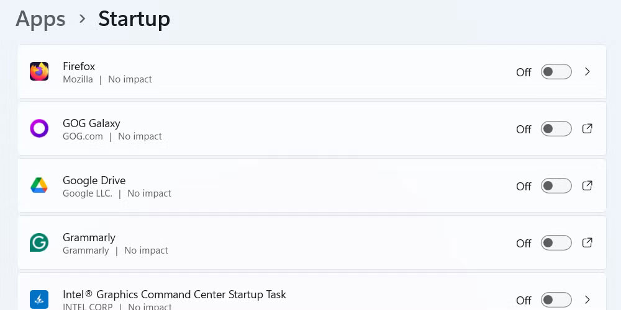Screen dimensions: 621x310
Task: Open Grammarly external link icon
Action: (x=587, y=242)
